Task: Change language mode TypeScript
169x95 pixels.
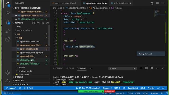Action: click(x=133, y=88)
